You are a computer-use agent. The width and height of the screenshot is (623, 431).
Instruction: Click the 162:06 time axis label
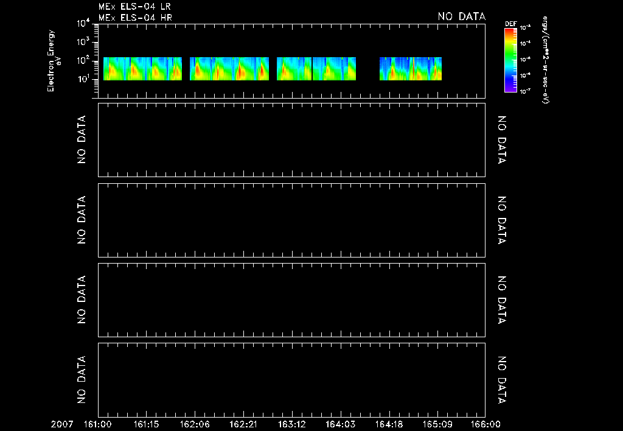[x=195, y=425]
